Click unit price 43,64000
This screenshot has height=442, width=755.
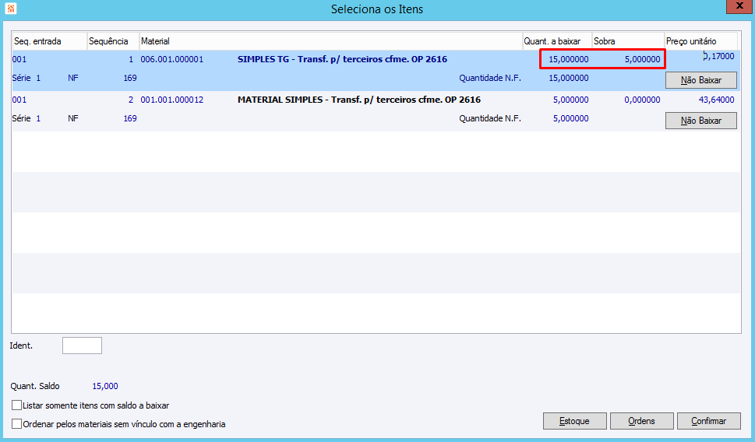pos(717,100)
